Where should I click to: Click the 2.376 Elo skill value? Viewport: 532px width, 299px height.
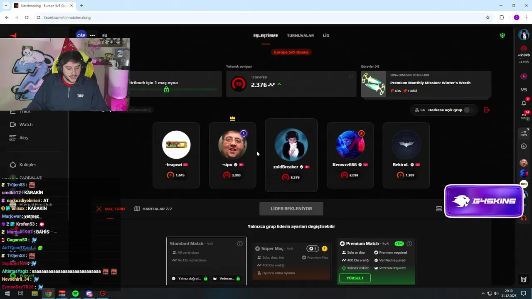pos(259,85)
